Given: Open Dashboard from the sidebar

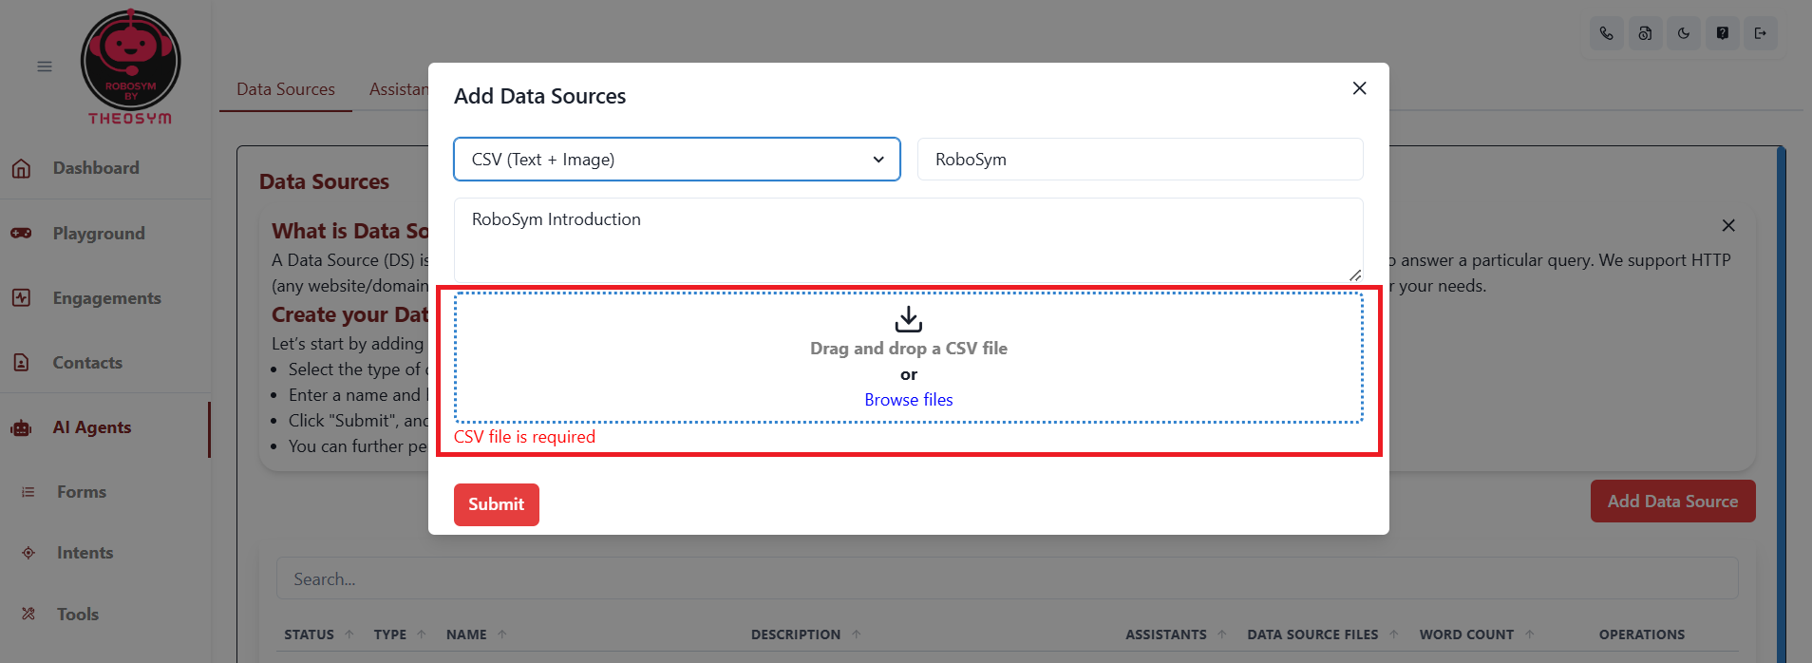Looking at the screenshot, I should pyautogui.click(x=96, y=168).
